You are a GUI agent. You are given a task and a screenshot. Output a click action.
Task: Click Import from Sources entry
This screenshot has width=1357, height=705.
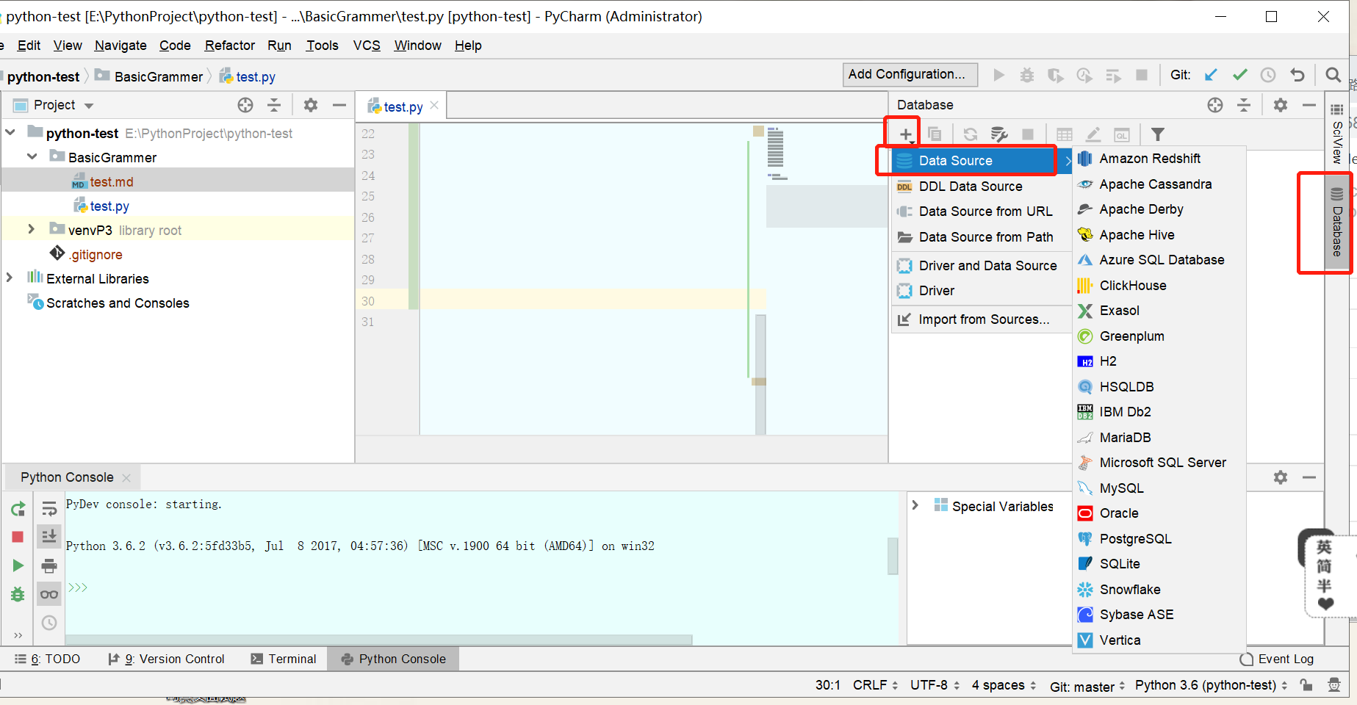(982, 319)
